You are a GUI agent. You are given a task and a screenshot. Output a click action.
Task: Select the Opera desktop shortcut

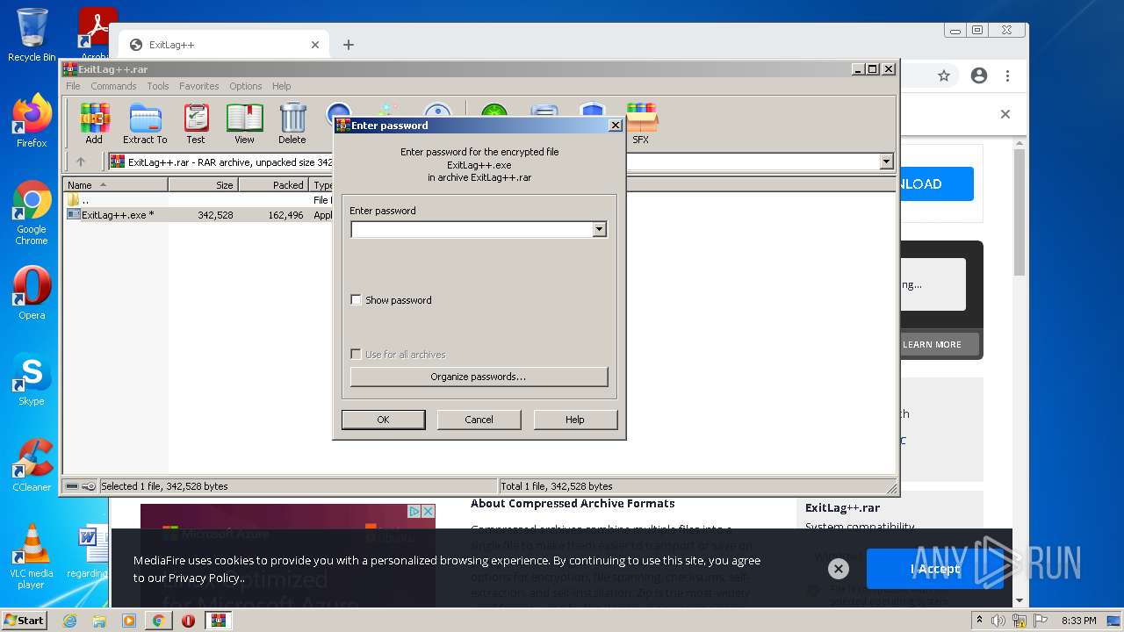pyautogui.click(x=32, y=294)
